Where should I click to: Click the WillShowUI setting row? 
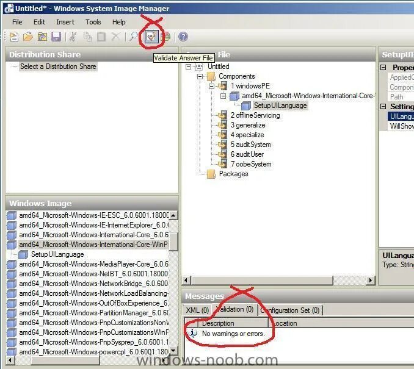point(401,126)
